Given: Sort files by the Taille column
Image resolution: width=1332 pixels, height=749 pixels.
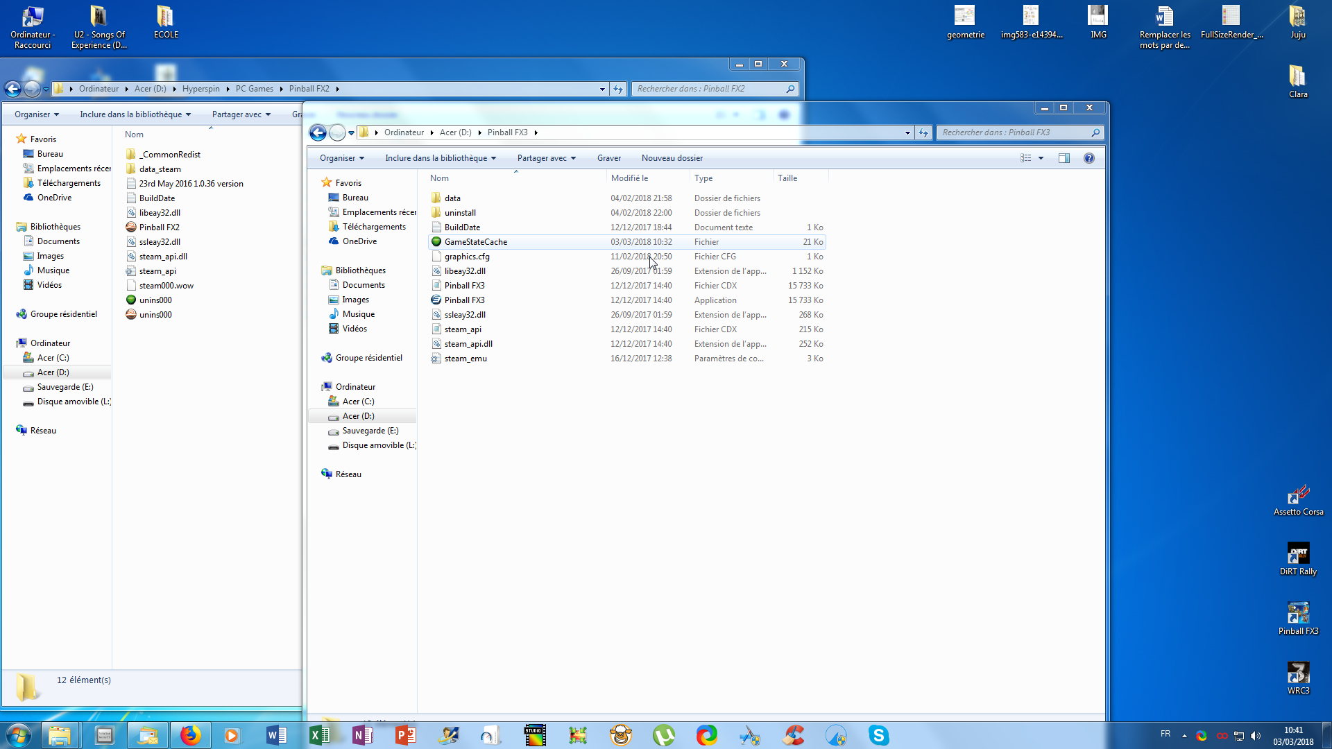Looking at the screenshot, I should [787, 178].
